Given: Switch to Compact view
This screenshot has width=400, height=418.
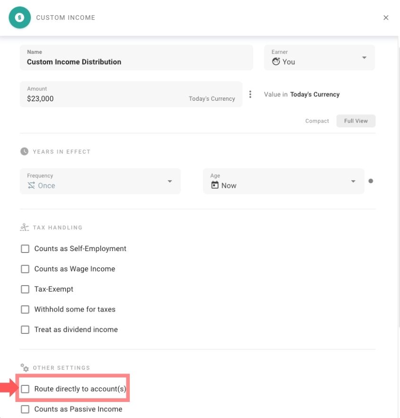Looking at the screenshot, I should 317,121.
